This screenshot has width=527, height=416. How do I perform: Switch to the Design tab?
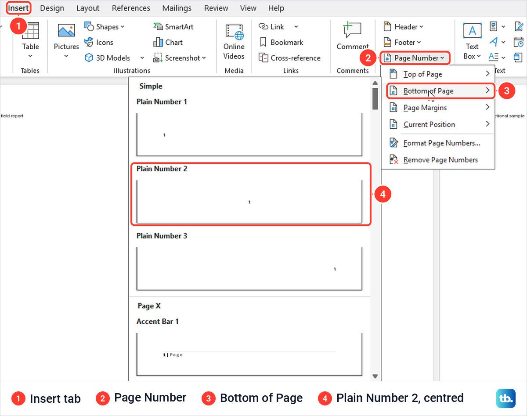coord(52,8)
